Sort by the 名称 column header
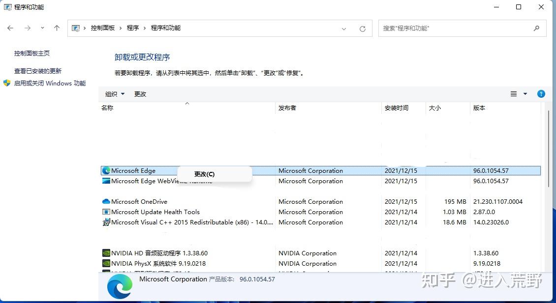556x303 pixels. pos(187,108)
